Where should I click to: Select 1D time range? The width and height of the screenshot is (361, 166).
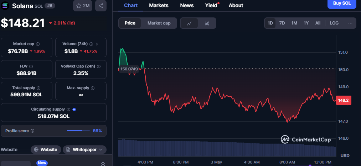[x=270, y=23]
